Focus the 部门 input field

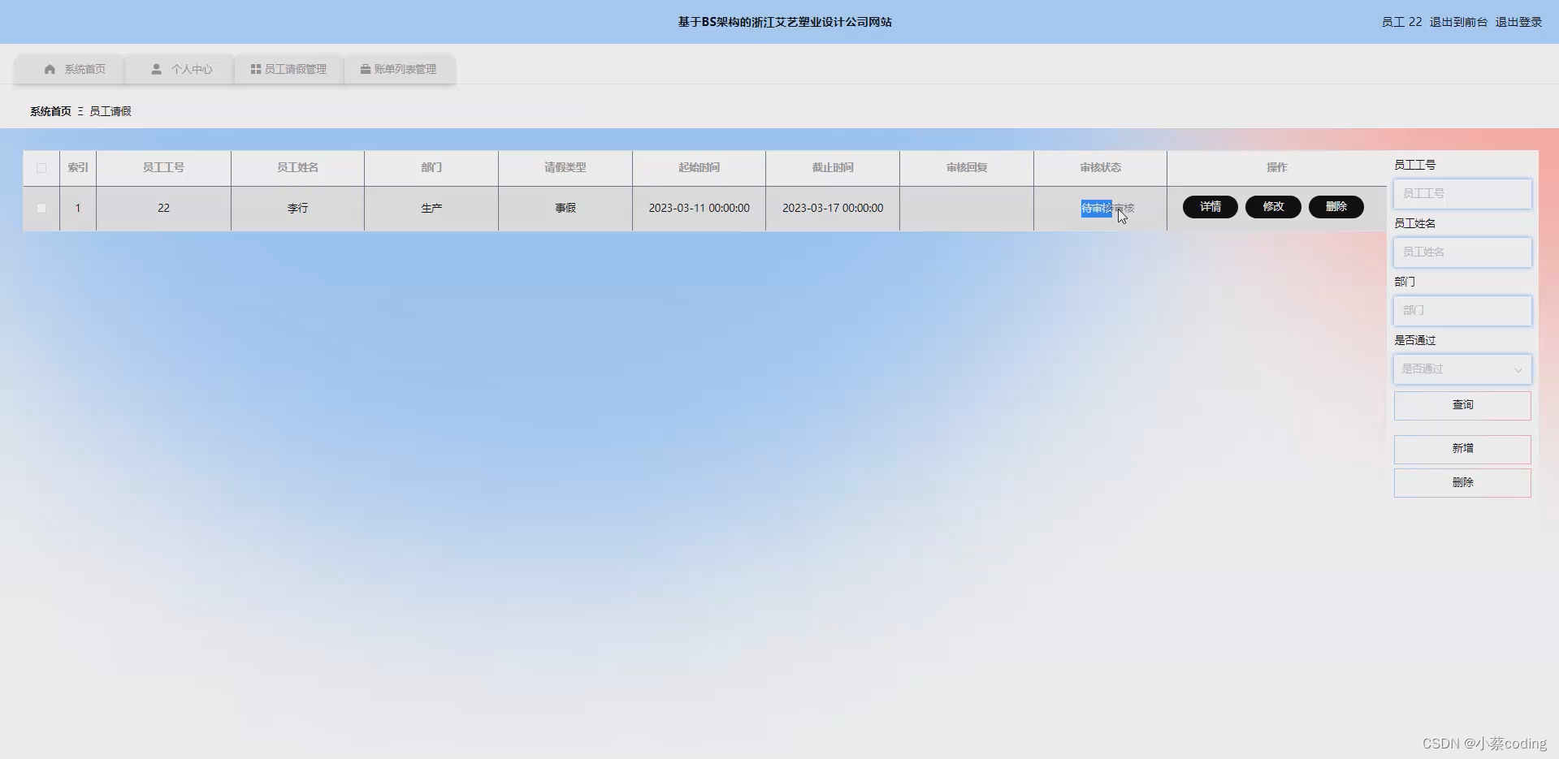(1462, 311)
